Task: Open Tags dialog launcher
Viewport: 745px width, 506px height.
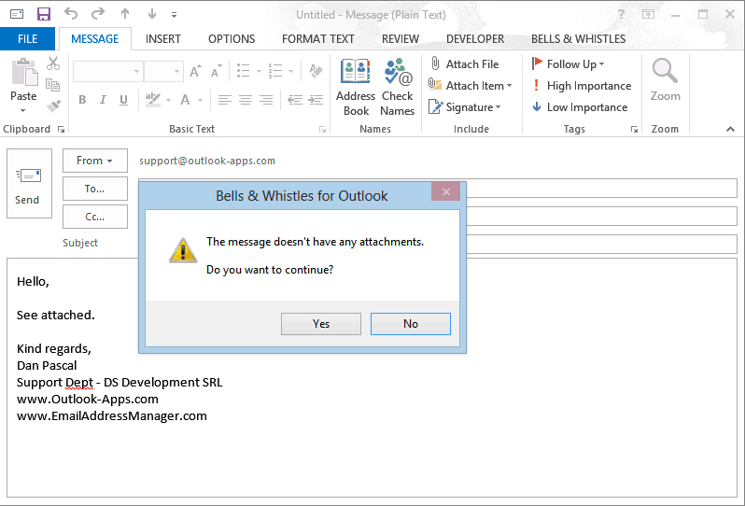Action: [634, 129]
